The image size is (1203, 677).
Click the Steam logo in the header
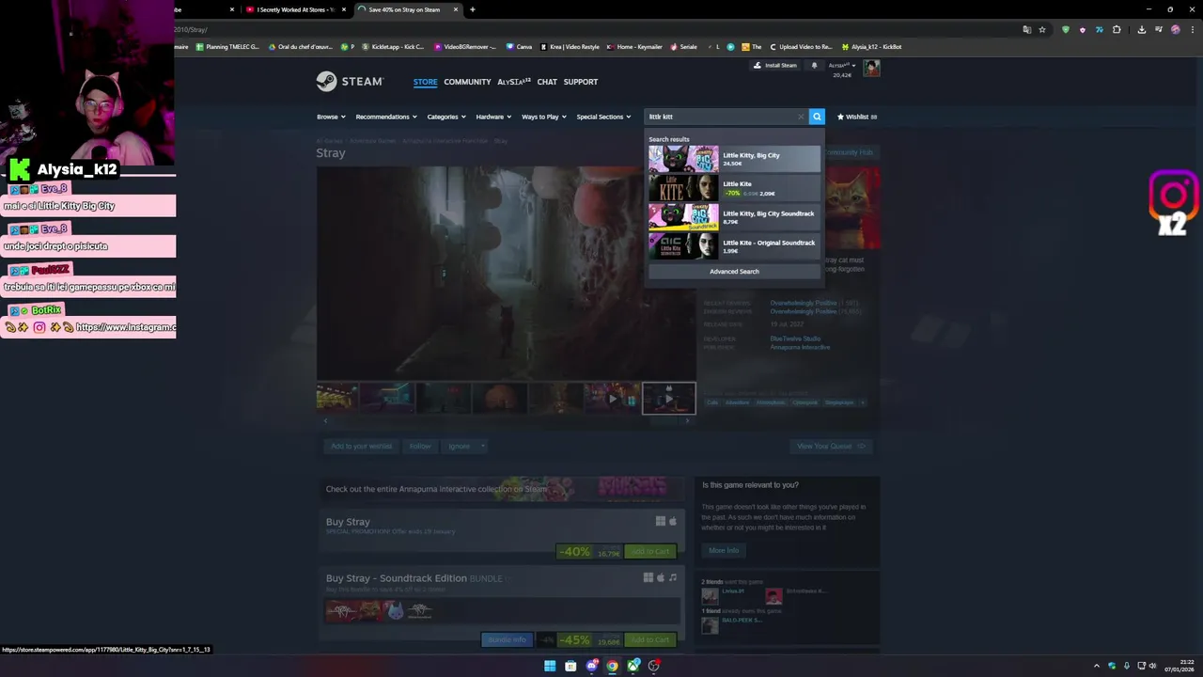point(350,82)
